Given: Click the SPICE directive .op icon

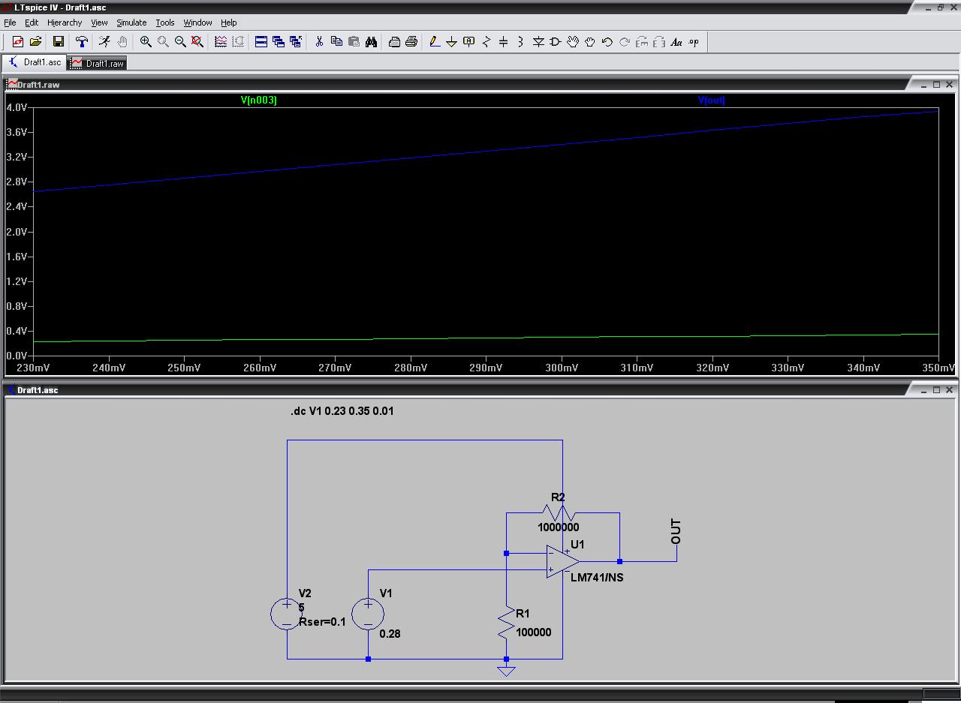Looking at the screenshot, I should 693,42.
